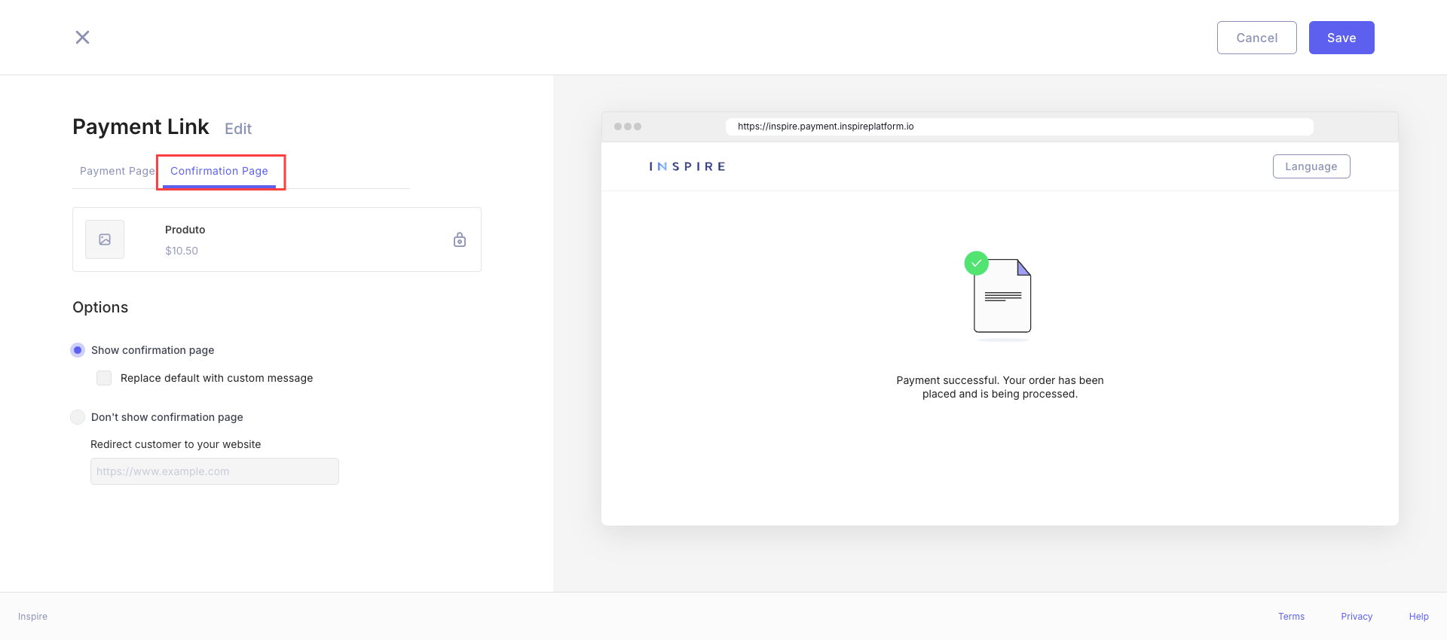Image resolution: width=1447 pixels, height=640 pixels.
Task: Focus the redirect website URL field
Action: click(x=215, y=471)
